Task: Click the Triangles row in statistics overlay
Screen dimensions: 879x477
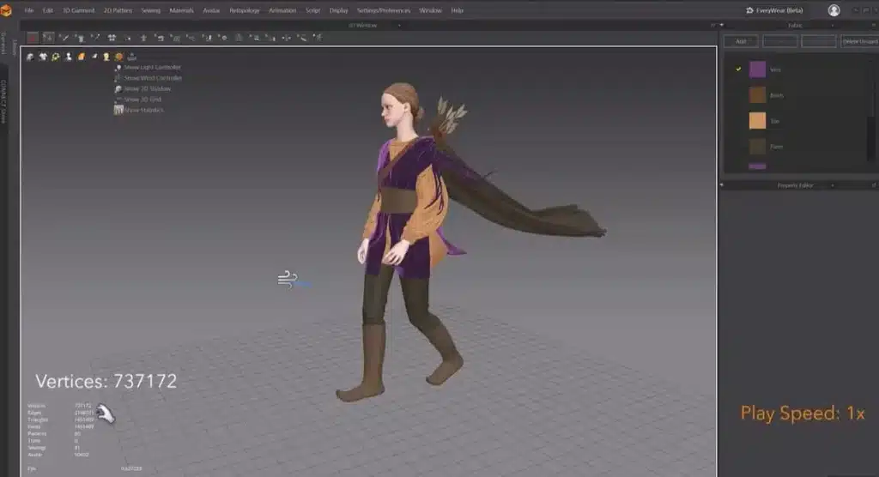Action: (x=60, y=420)
